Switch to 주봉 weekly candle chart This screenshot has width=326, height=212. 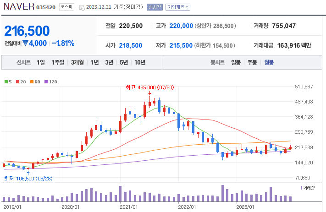coord(252,62)
